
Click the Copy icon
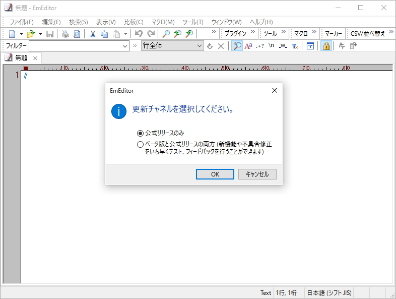(104, 34)
